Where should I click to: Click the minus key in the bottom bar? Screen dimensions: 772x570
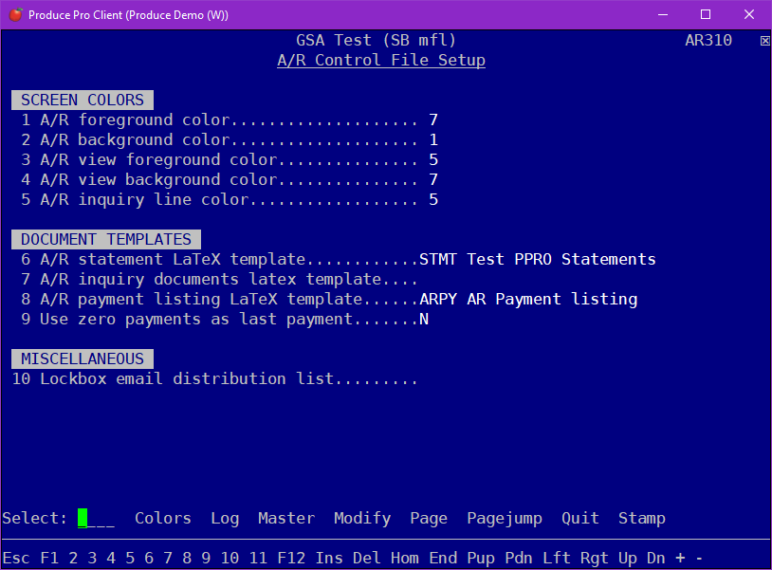[699, 559]
